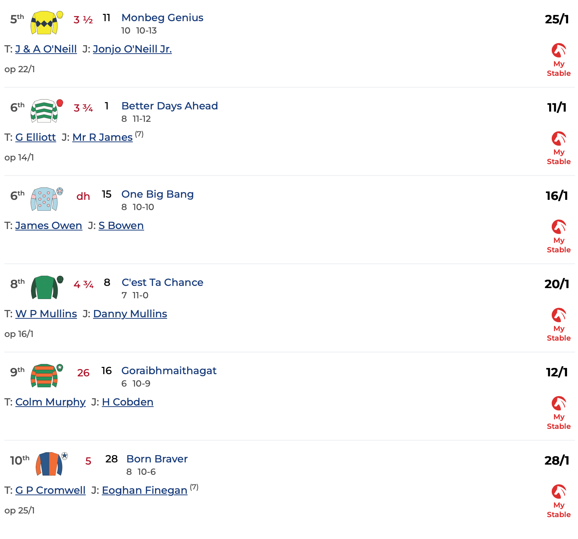Open trainer J & A O'Neill page

pyautogui.click(x=46, y=49)
